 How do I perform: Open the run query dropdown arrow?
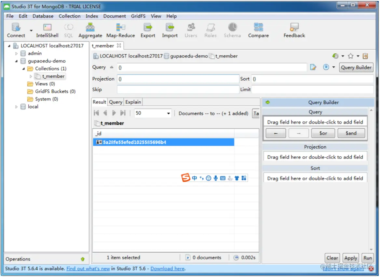[333, 67]
